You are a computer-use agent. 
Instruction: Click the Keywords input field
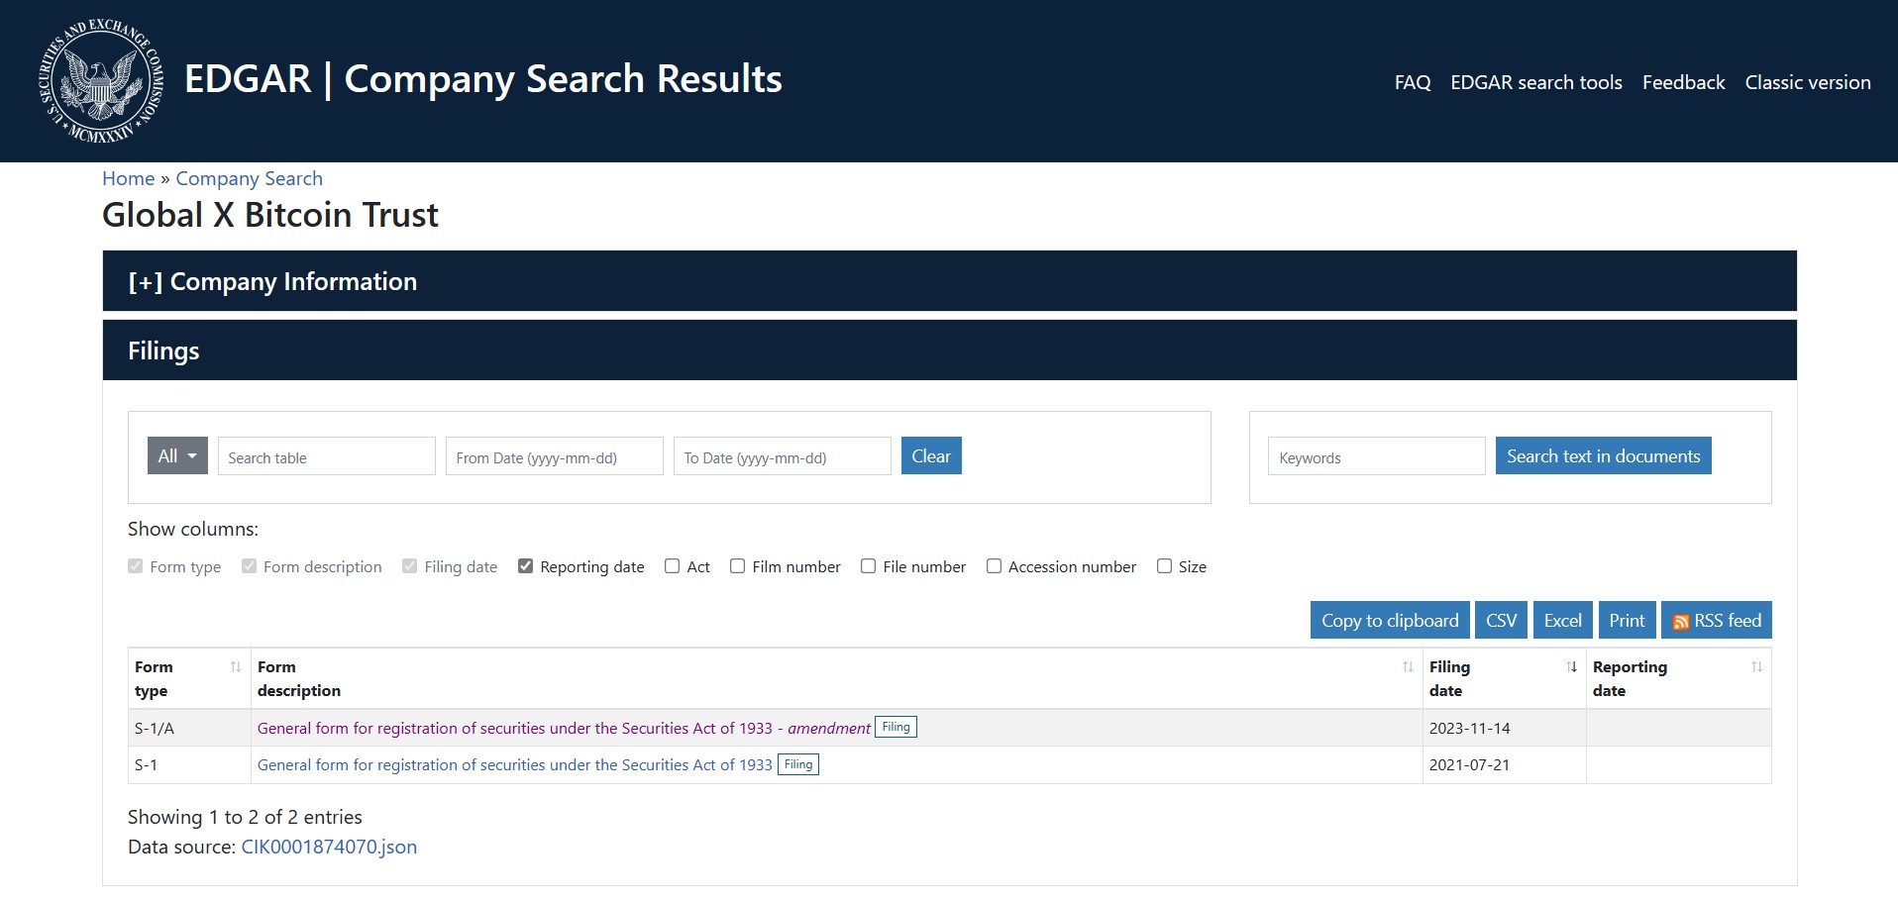(x=1376, y=456)
